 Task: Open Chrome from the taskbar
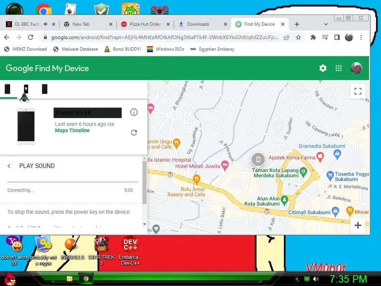click(86, 279)
